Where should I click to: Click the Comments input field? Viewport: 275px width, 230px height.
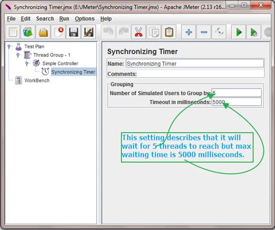(x=200, y=74)
